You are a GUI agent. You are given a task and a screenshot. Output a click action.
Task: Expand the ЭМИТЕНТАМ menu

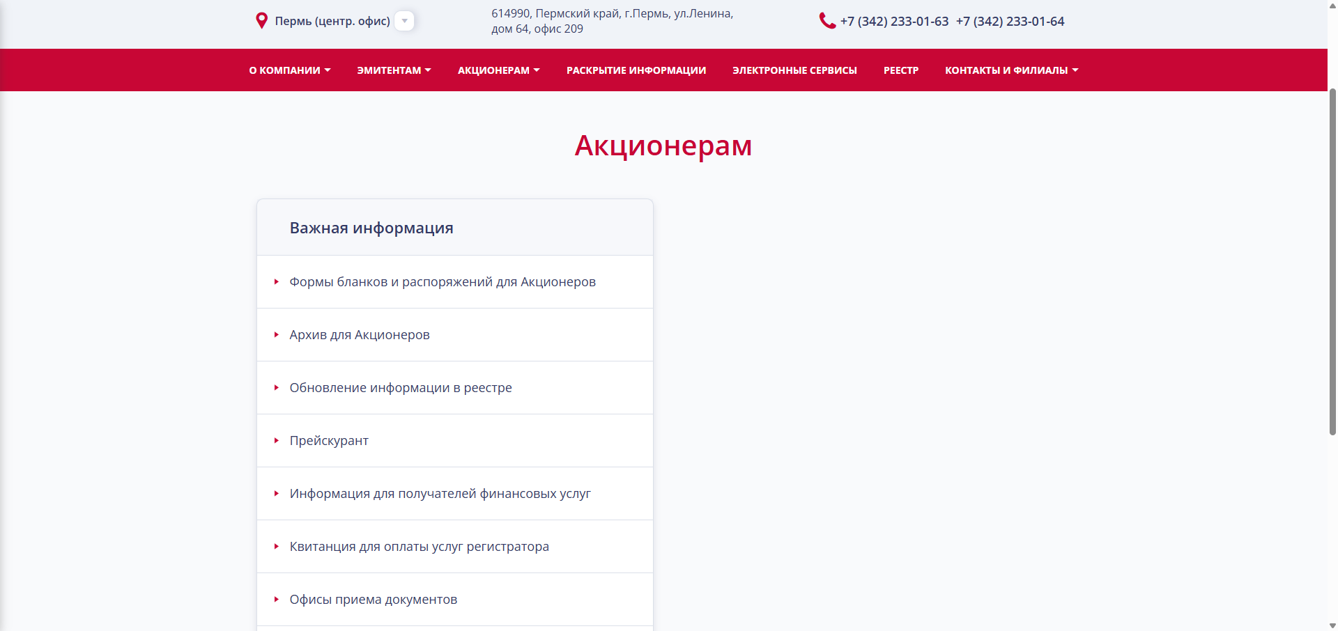click(394, 70)
